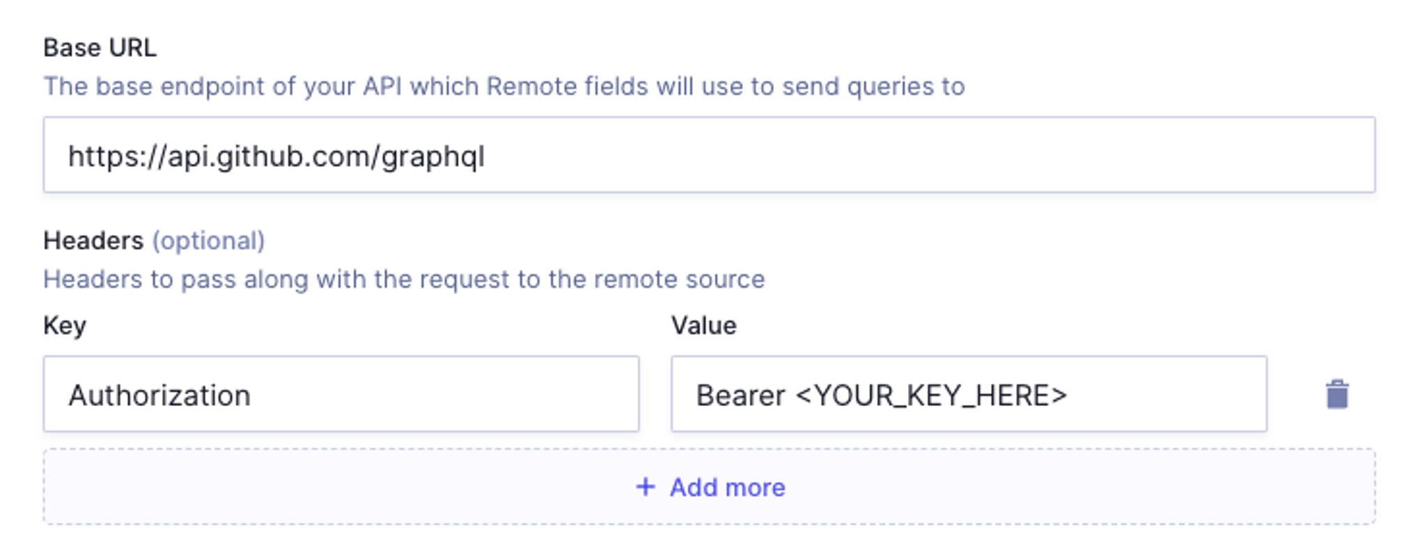The height and width of the screenshot is (552, 1426).
Task: Click the word Bearer in the Value field
Action: click(740, 396)
